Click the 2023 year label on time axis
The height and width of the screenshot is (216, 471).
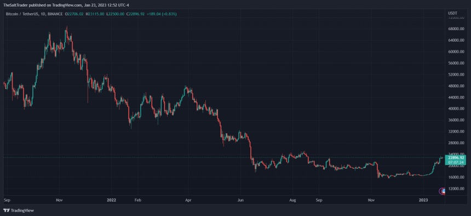point(423,200)
